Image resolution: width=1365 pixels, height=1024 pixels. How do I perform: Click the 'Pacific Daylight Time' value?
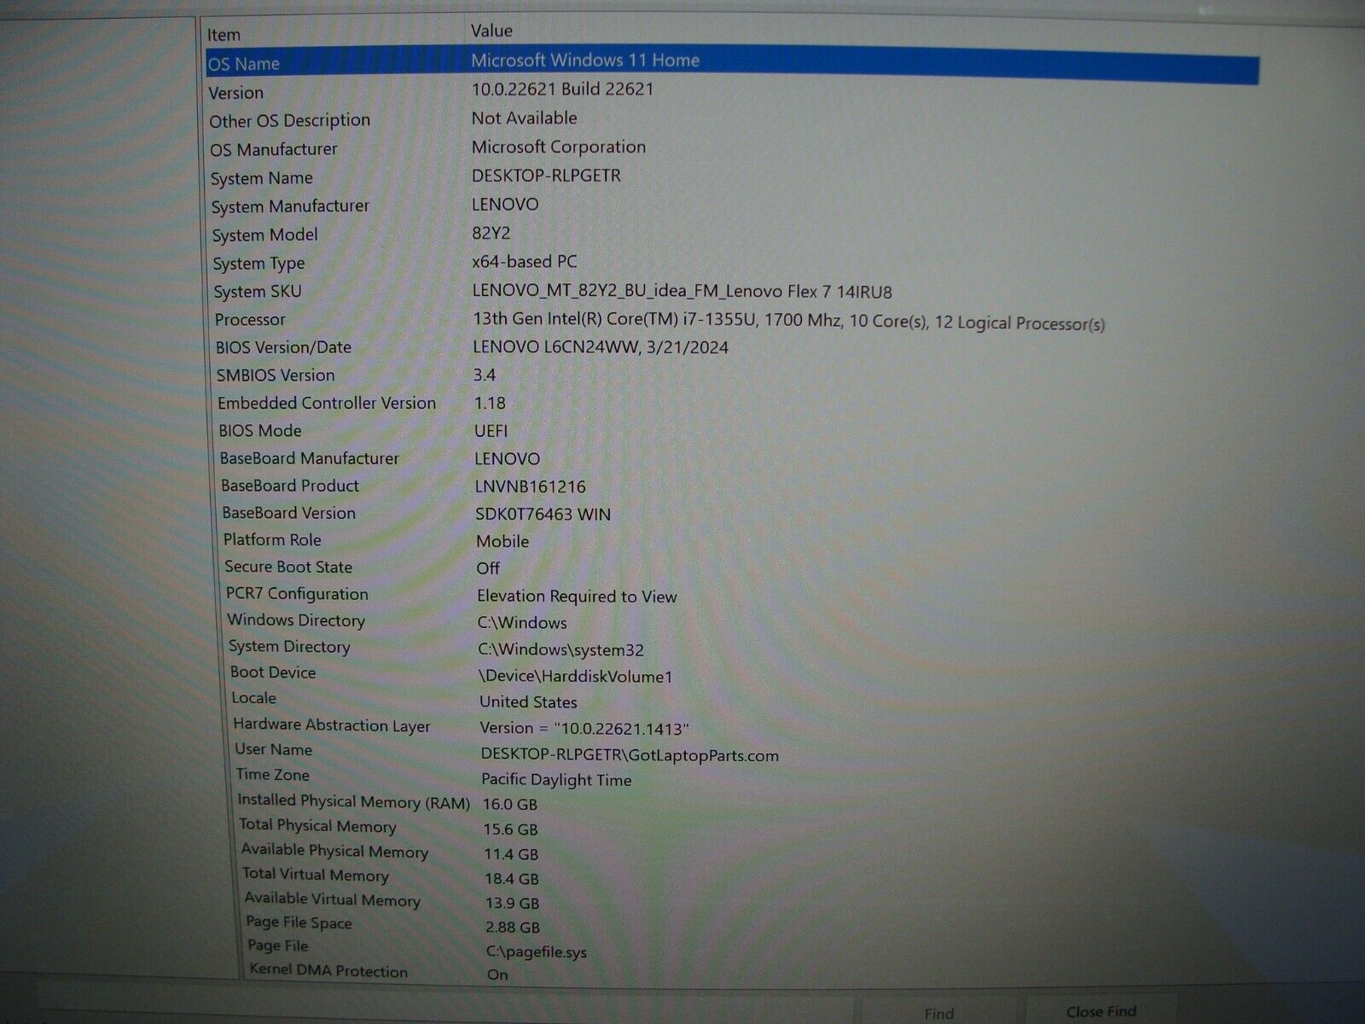click(x=556, y=780)
